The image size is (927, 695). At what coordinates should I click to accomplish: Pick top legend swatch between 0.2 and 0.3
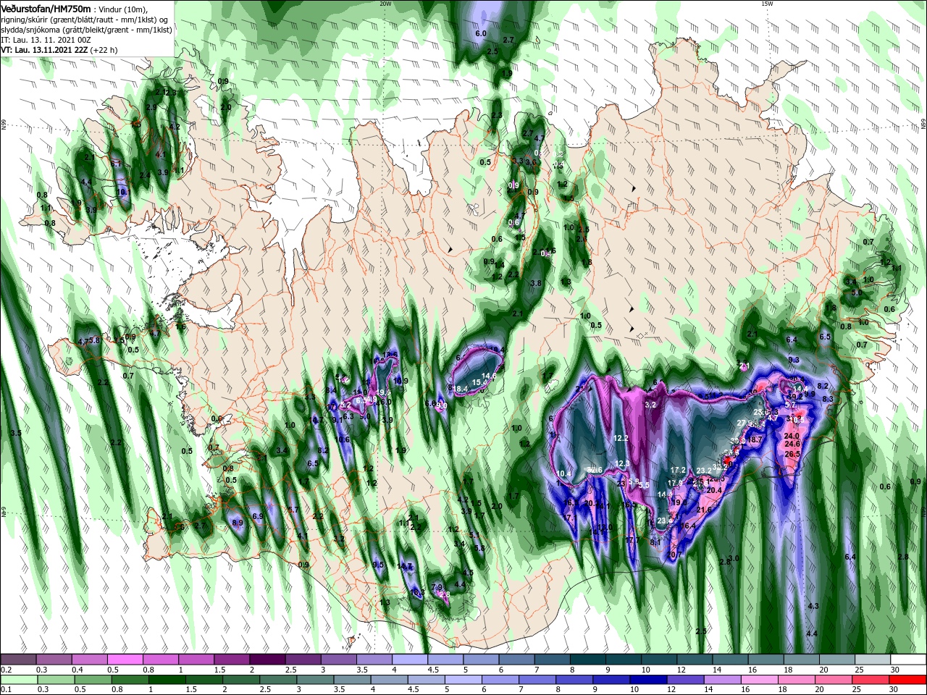(20, 659)
